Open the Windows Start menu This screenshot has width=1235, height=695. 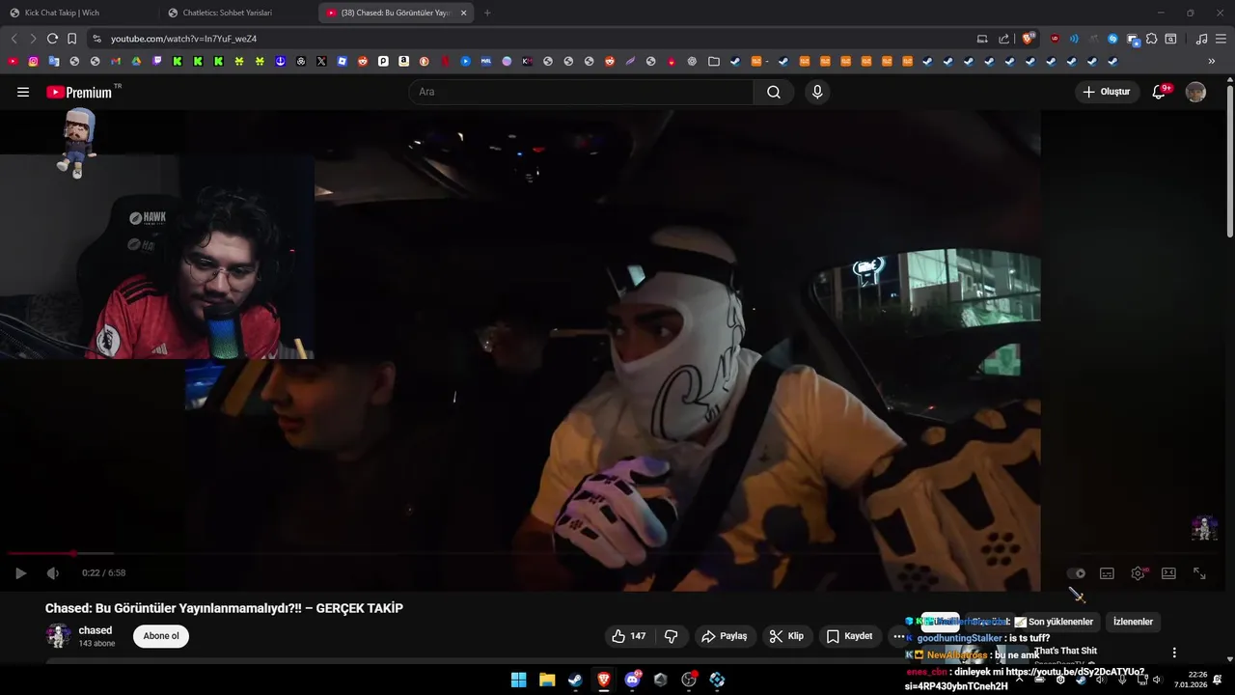click(518, 680)
